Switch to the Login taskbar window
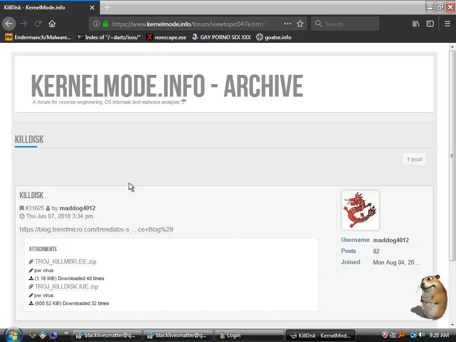This screenshot has width=456, height=342. point(249,335)
